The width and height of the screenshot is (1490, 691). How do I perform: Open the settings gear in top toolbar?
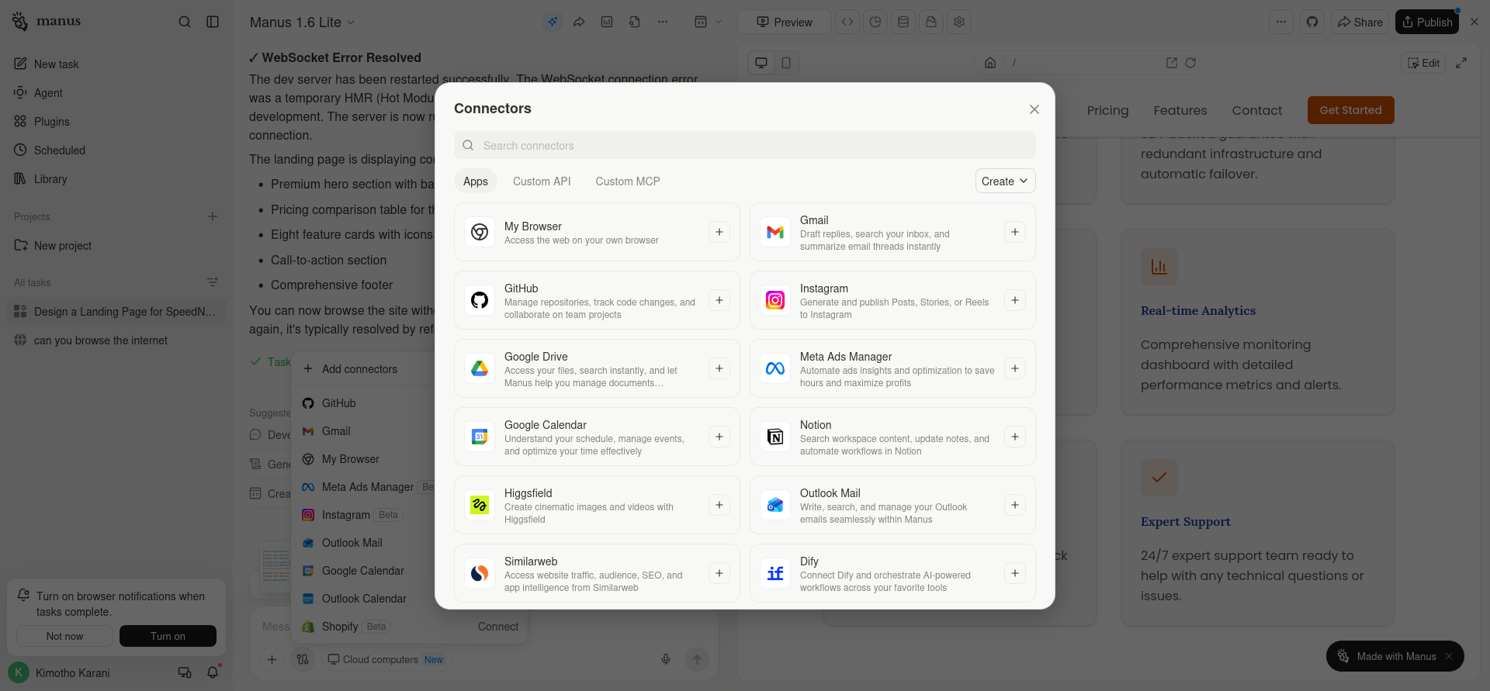tap(959, 22)
